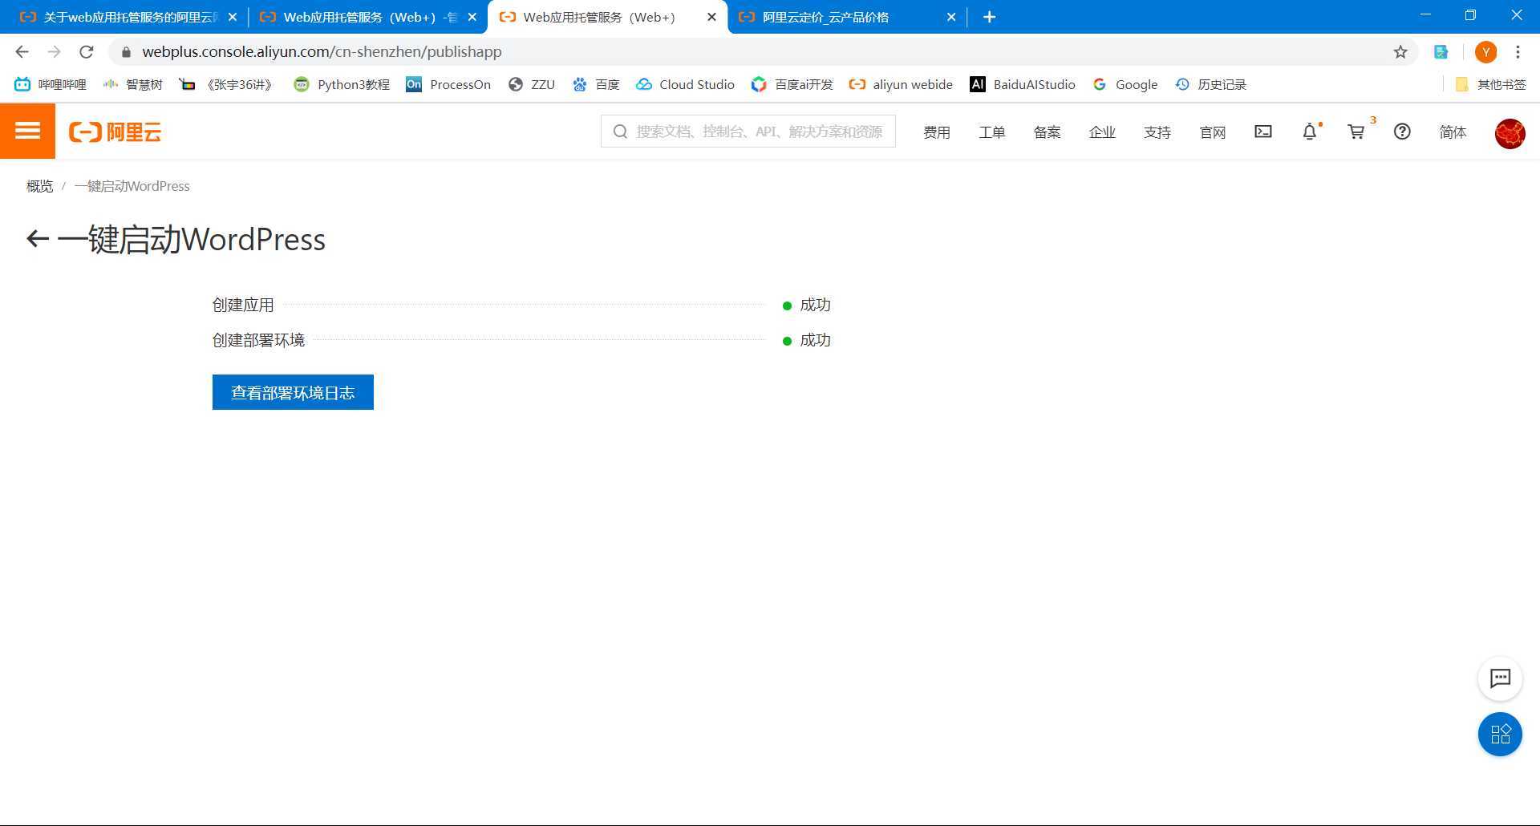
Task: Open the shopping cart
Action: click(1356, 132)
